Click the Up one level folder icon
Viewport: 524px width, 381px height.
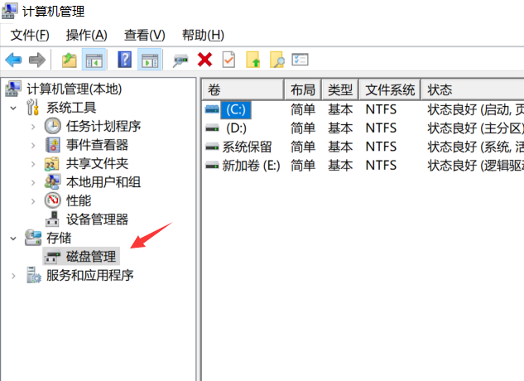click(x=70, y=60)
